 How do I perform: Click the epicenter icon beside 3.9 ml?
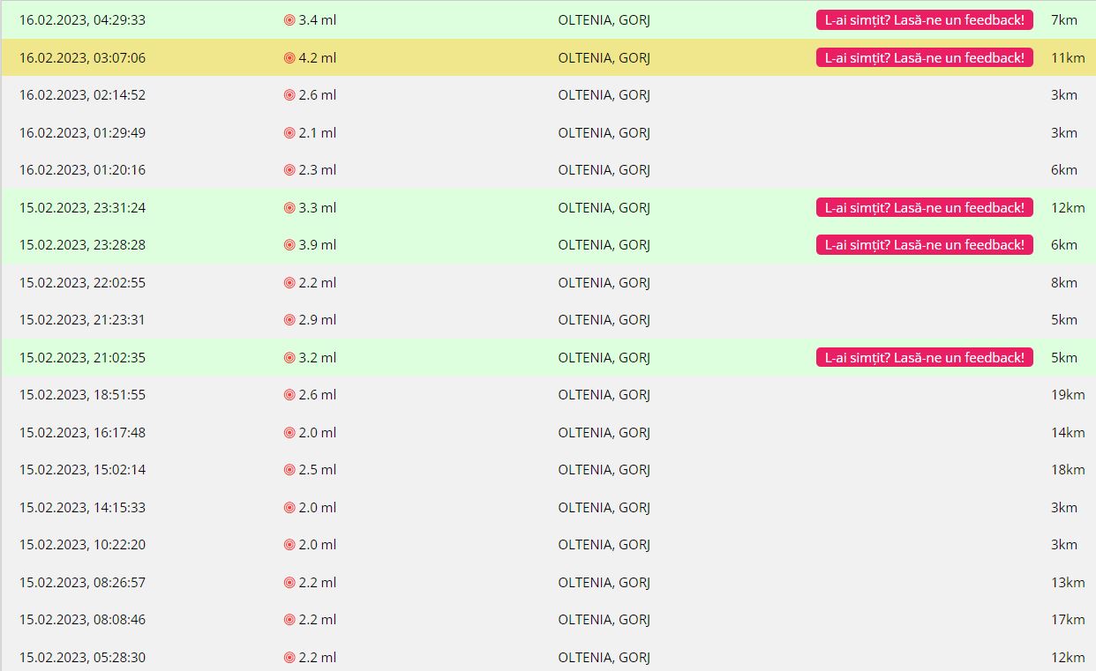click(x=289, y=245)
